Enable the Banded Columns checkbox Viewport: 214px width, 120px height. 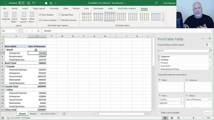[x=60, y=20]
